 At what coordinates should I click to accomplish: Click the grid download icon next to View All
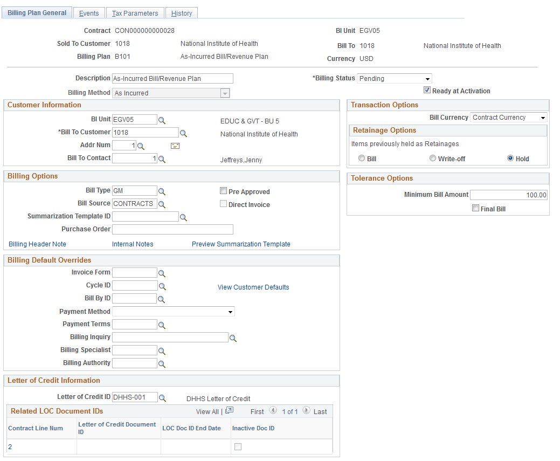(x=229, y=411)
